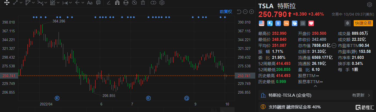Click the +3.46% change value
The image size is (376, 112).
click(316, 14)
